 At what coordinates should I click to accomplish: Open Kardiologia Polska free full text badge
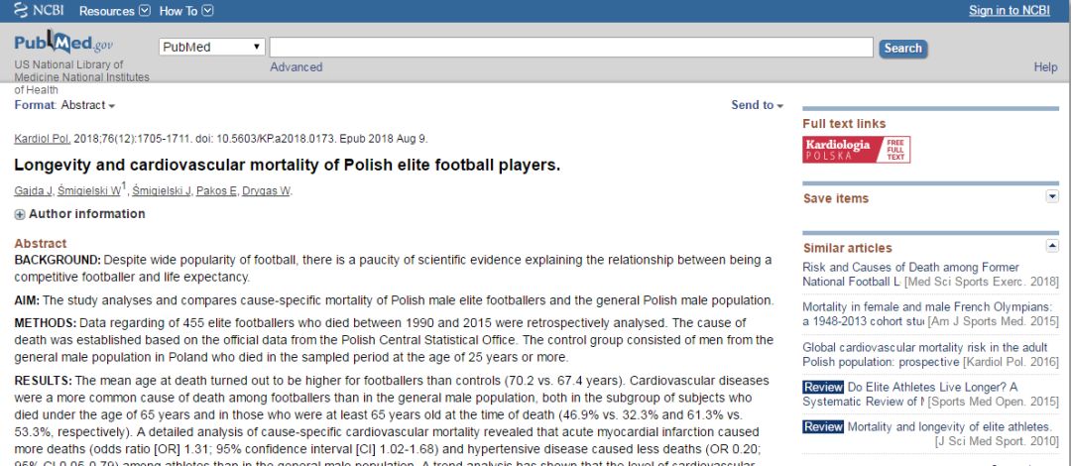click(x=856, y=150)
